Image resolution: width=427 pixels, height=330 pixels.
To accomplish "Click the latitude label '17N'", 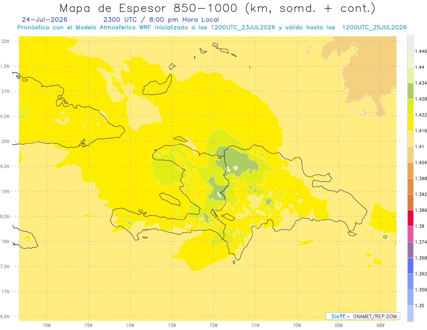I will click(5, 292).
